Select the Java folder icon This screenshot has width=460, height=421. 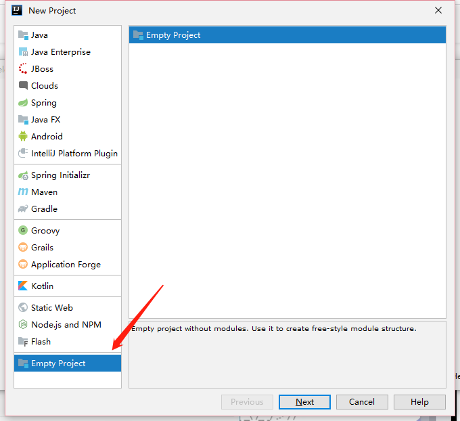click(23, 35)
